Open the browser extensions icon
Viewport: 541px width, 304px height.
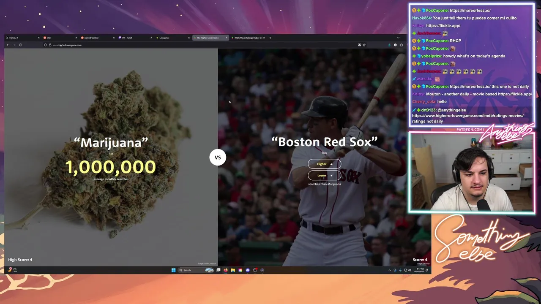401,45
